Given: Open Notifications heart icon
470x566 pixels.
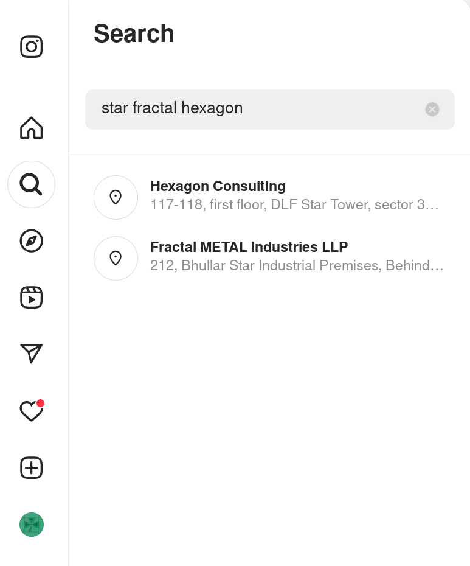Looking at the screenshot, I should tap(32, 411).
